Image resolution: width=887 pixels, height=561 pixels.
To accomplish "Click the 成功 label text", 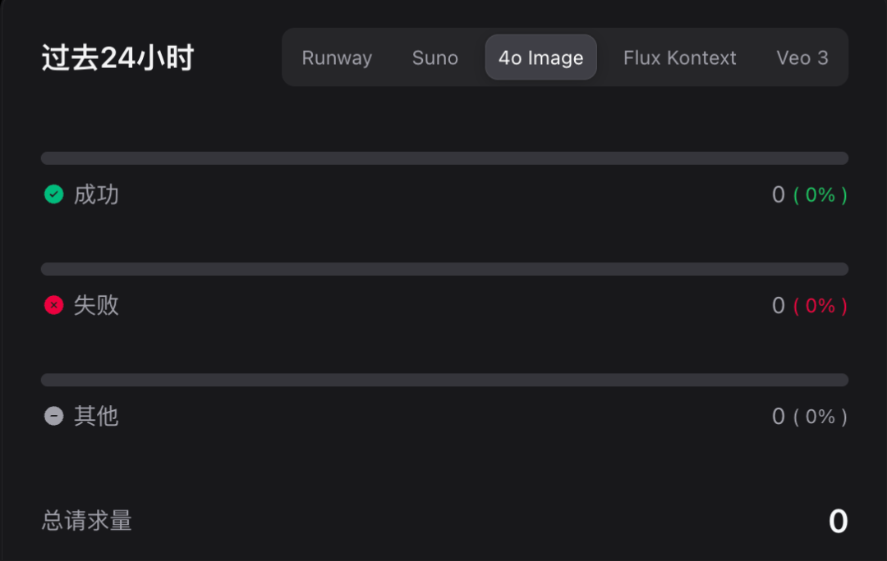I will coord(96,194).
